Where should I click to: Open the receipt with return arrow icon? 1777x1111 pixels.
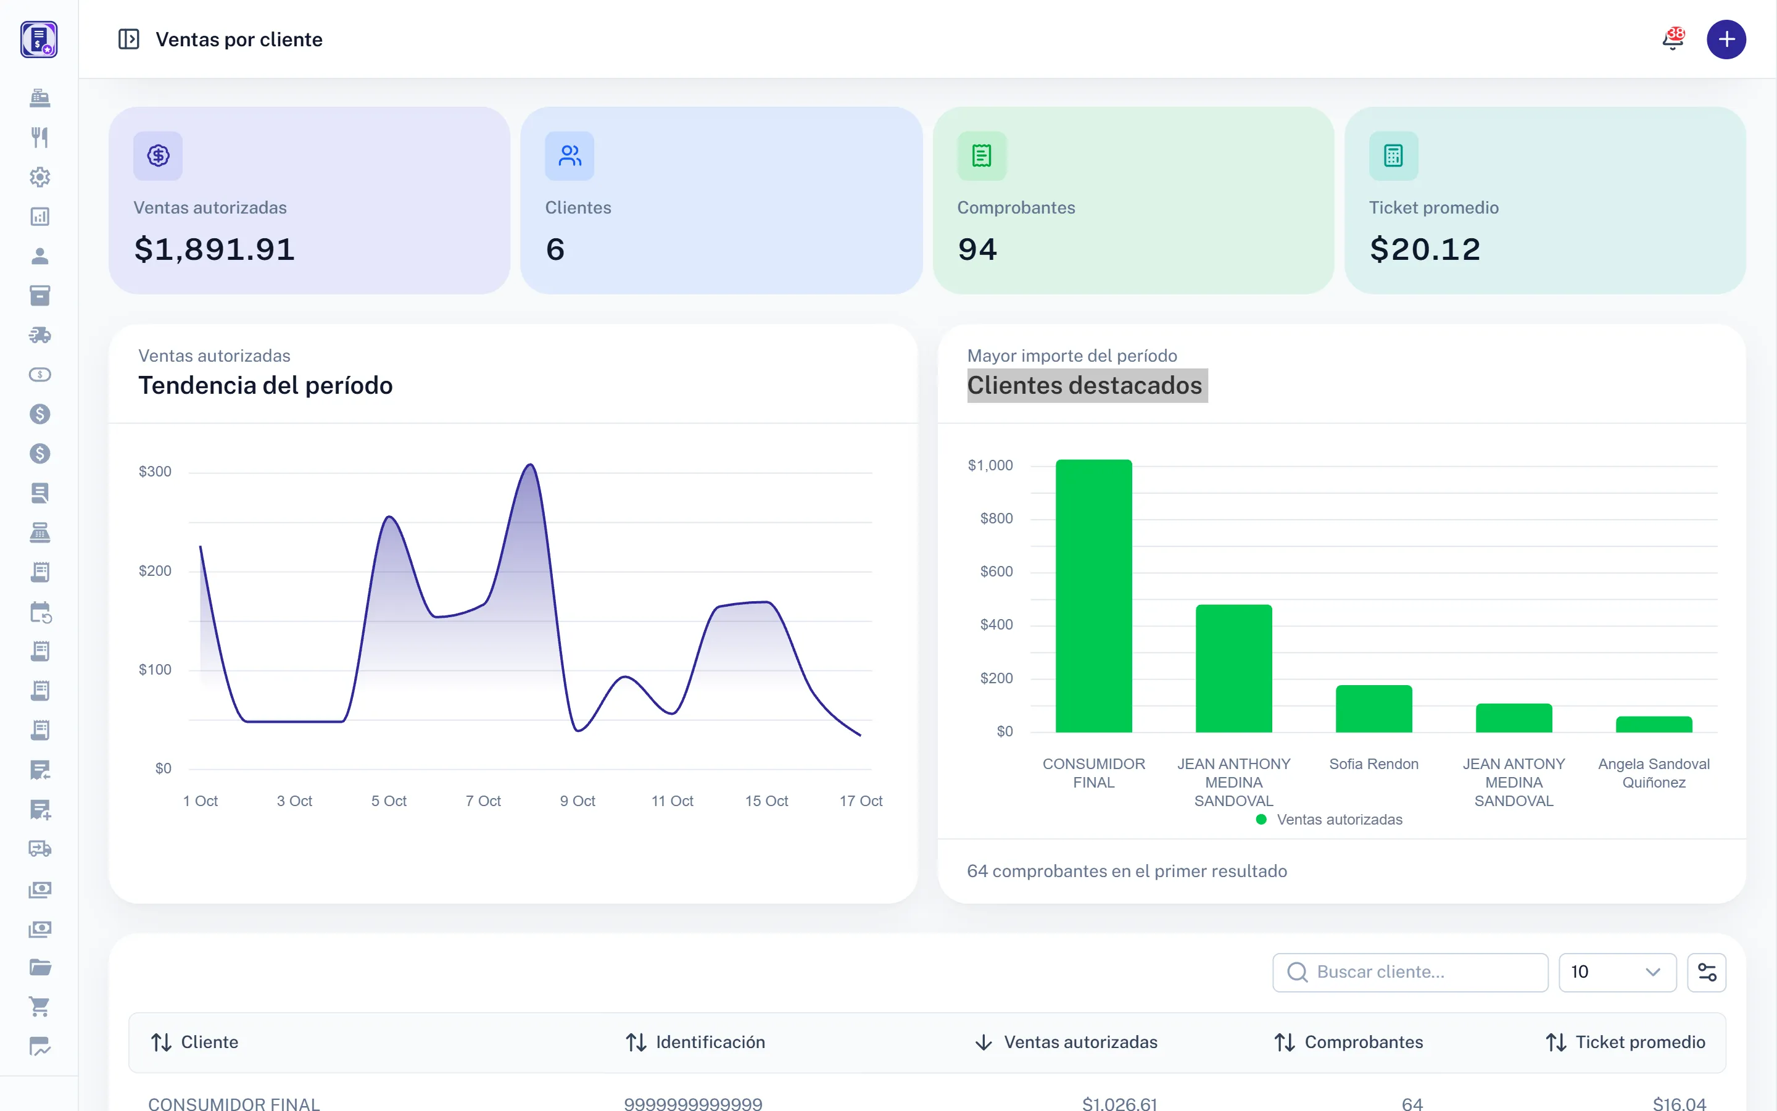(39, 770)
